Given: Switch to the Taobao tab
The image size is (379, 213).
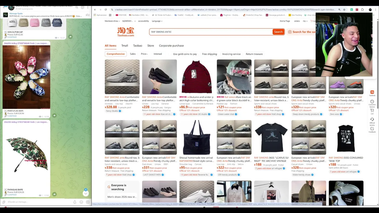Looking at the screenshot, I should click(138, 46).
